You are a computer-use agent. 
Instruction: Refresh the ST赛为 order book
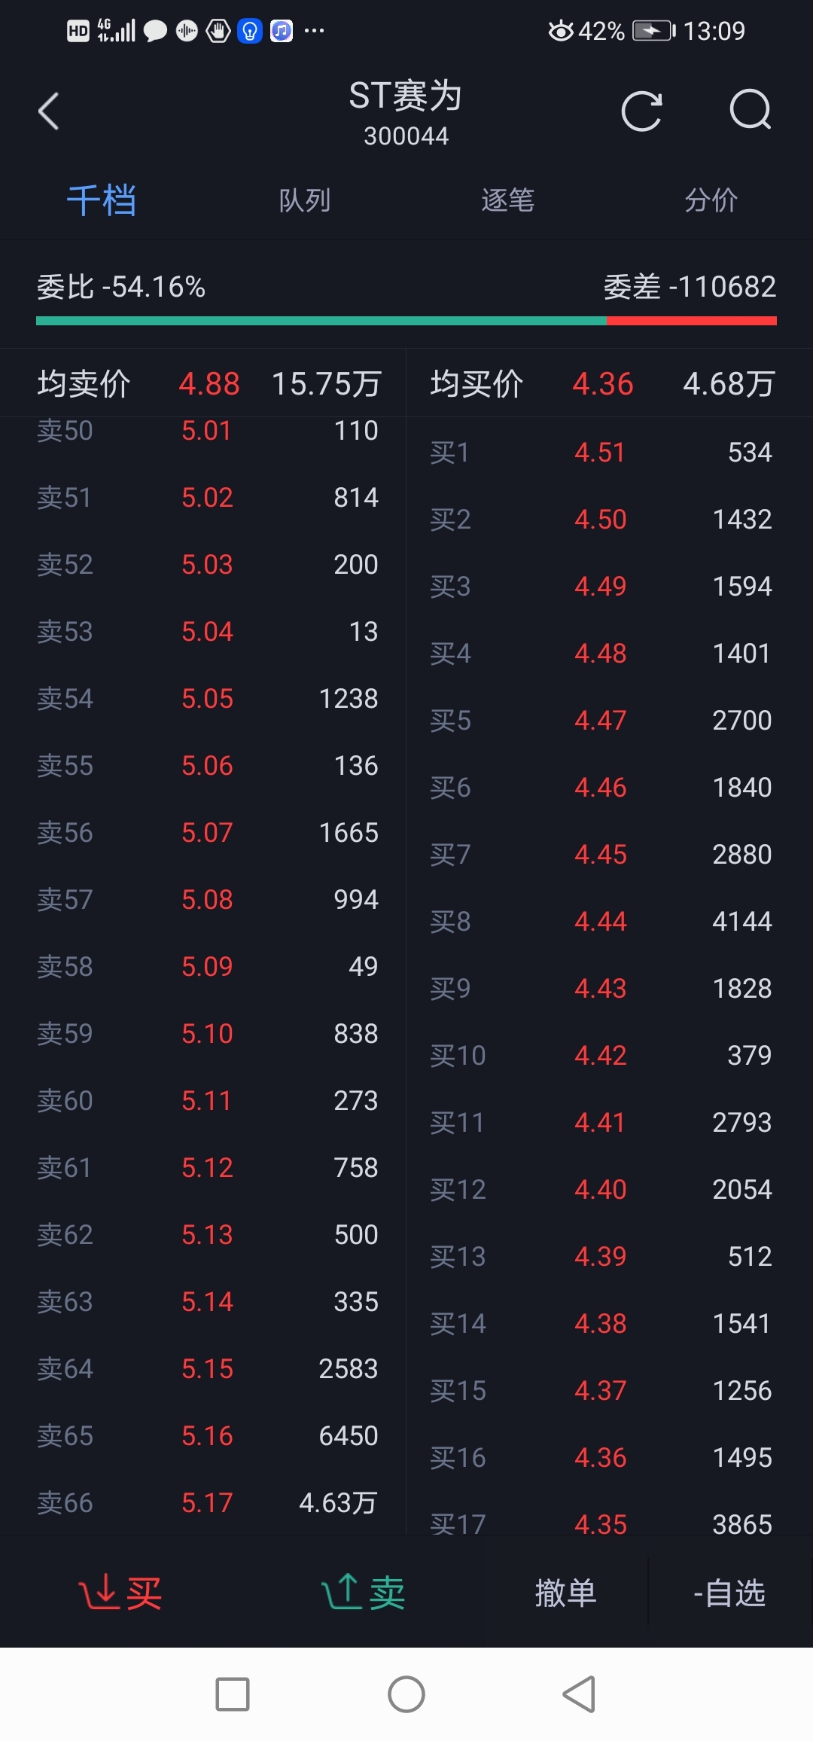coord(641,111)
